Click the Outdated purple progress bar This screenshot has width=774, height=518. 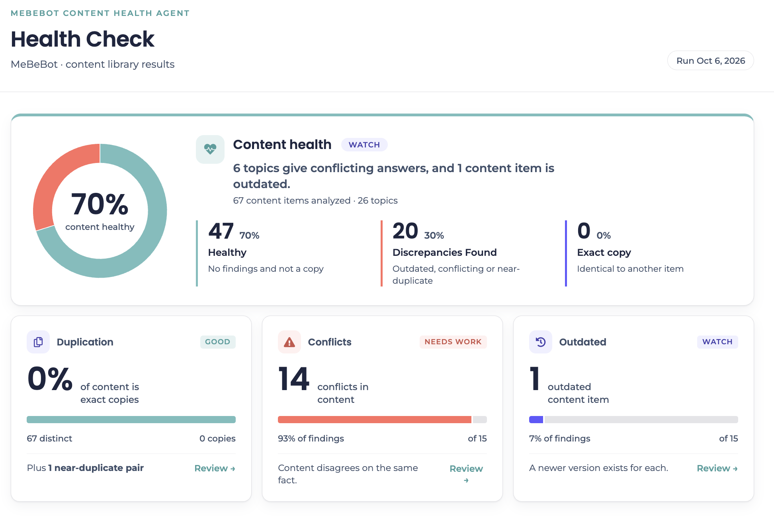pos(536,420)
